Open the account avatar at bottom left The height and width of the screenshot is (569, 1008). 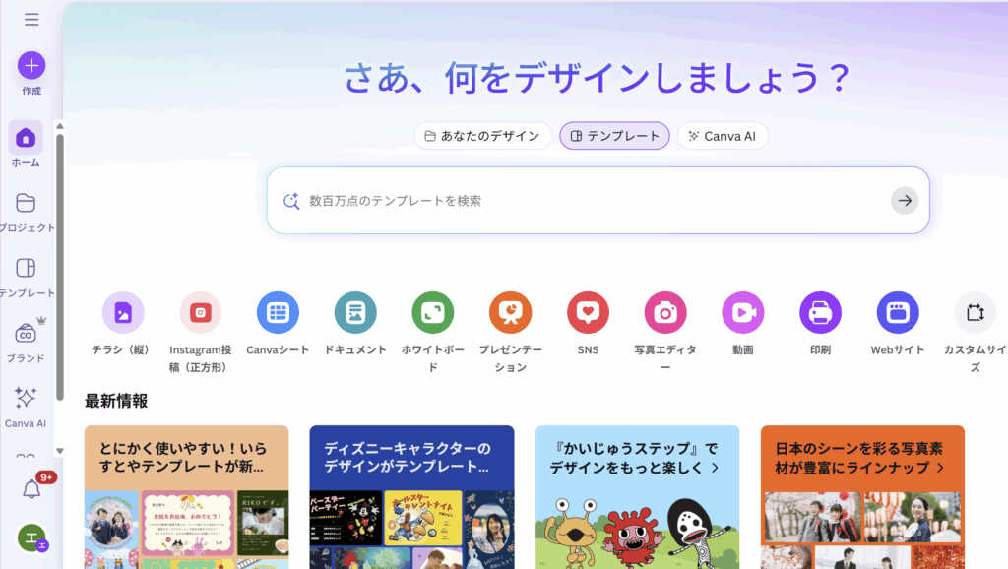pos(31,537)
